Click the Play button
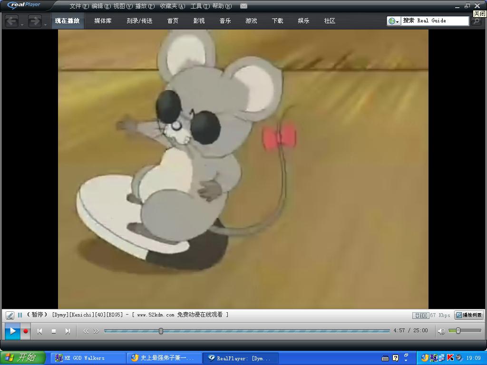 click(x=12, y=331)
